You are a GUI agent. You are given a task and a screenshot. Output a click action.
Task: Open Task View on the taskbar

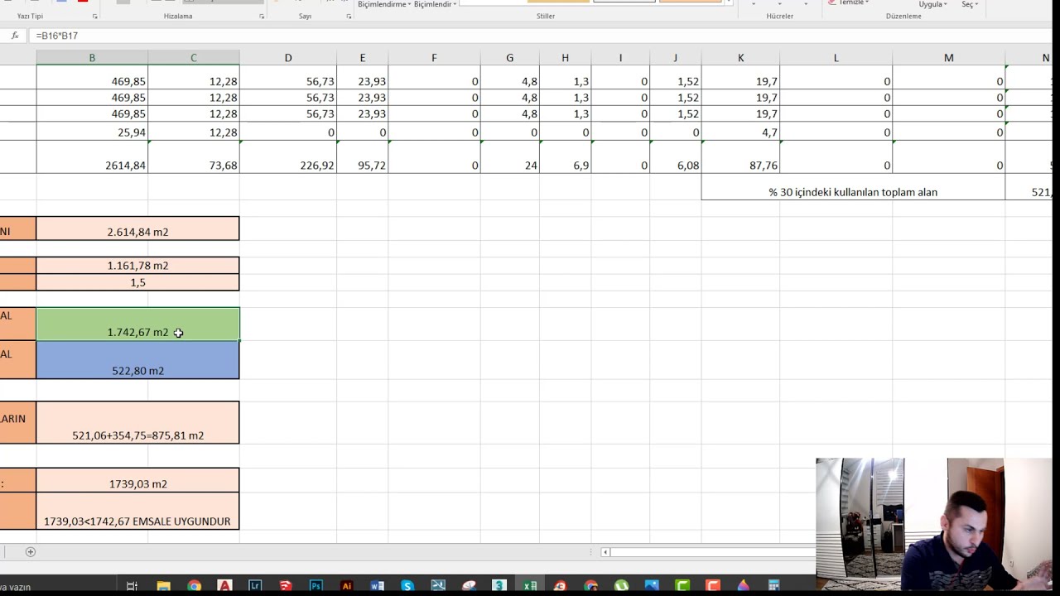pos(132,586)
